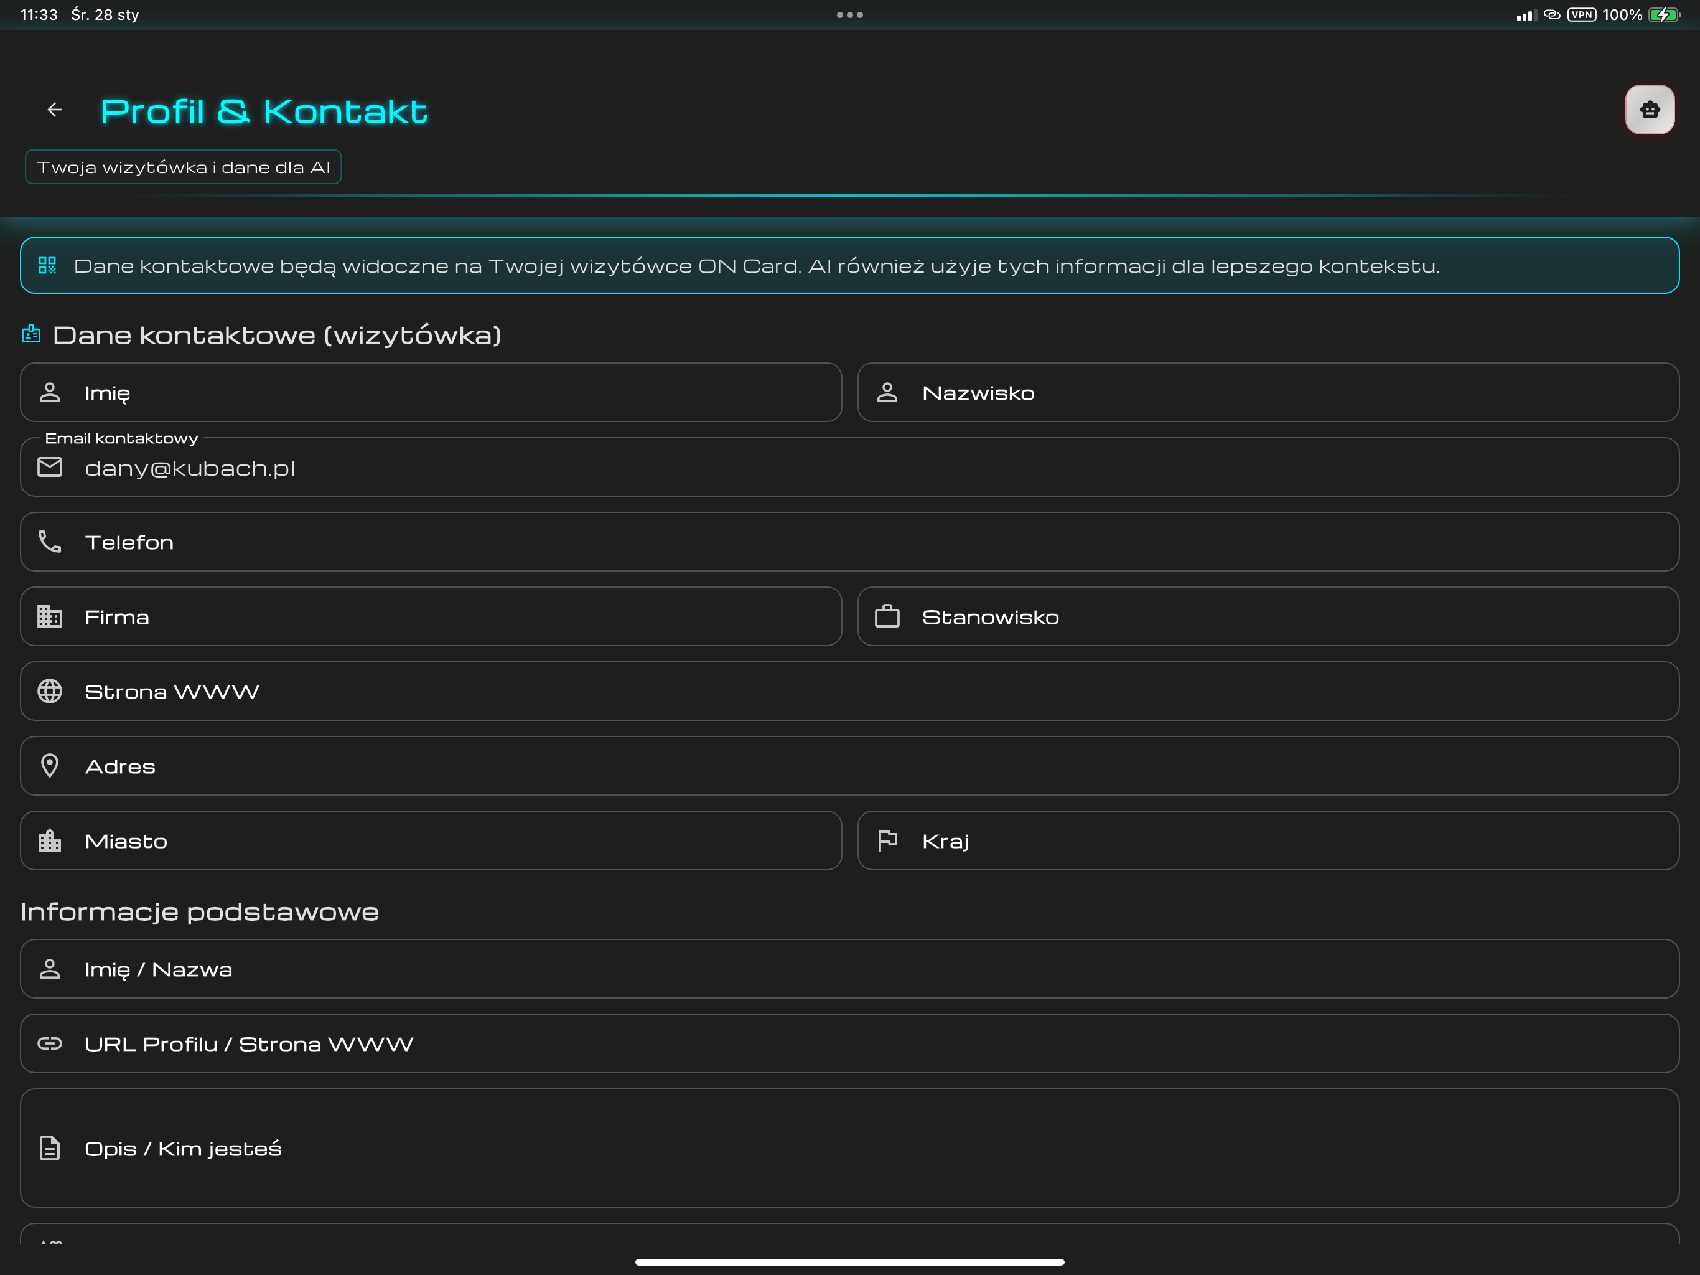Click the VPN indicator in status bar
The image size is (1700, 1275).
point(1581,14)
